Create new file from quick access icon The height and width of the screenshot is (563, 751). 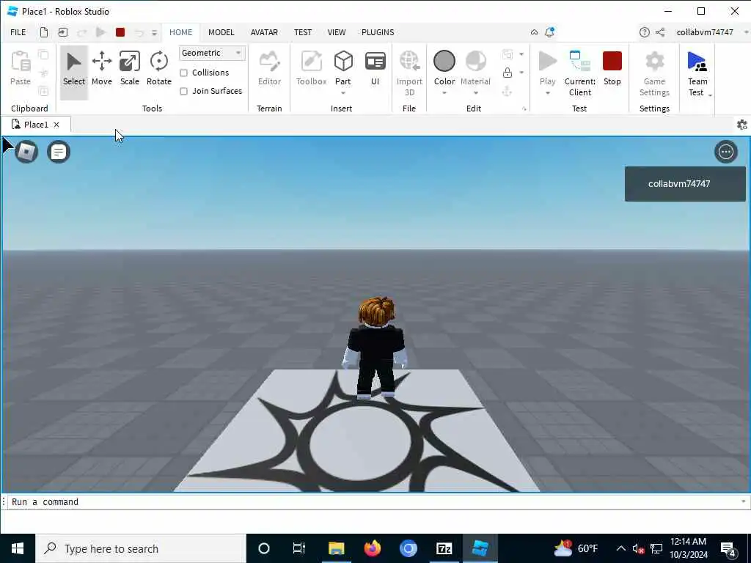[x=43, y=32]
